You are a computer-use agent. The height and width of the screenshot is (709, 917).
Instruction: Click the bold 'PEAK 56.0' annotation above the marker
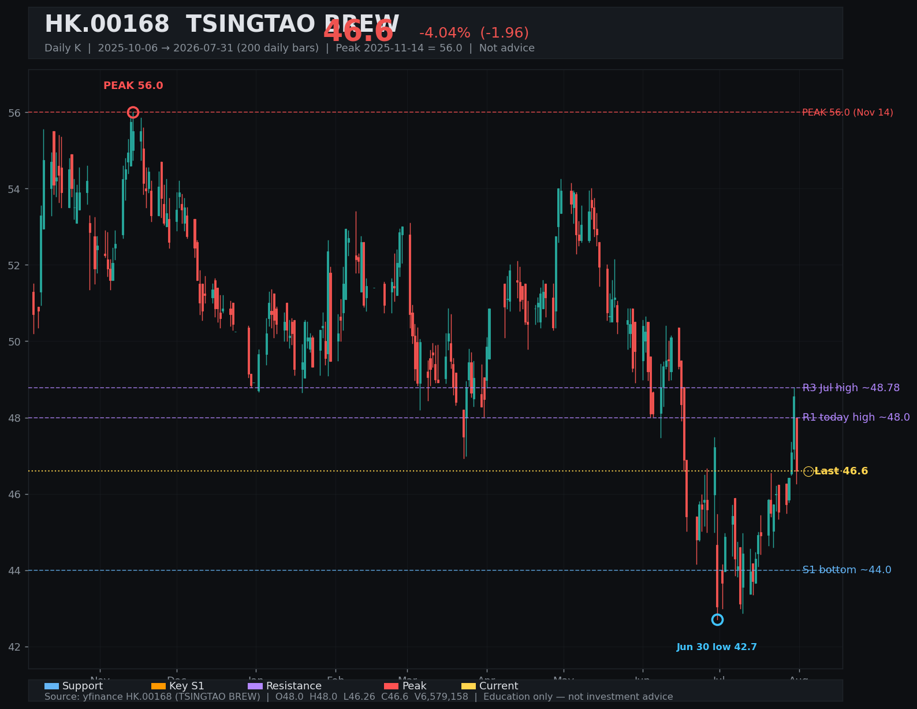pyautogui.click(x=133, y=86)
